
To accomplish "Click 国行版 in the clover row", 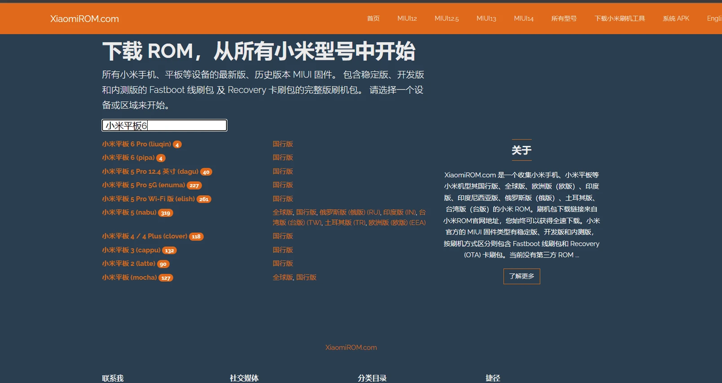I will point(283,236).
